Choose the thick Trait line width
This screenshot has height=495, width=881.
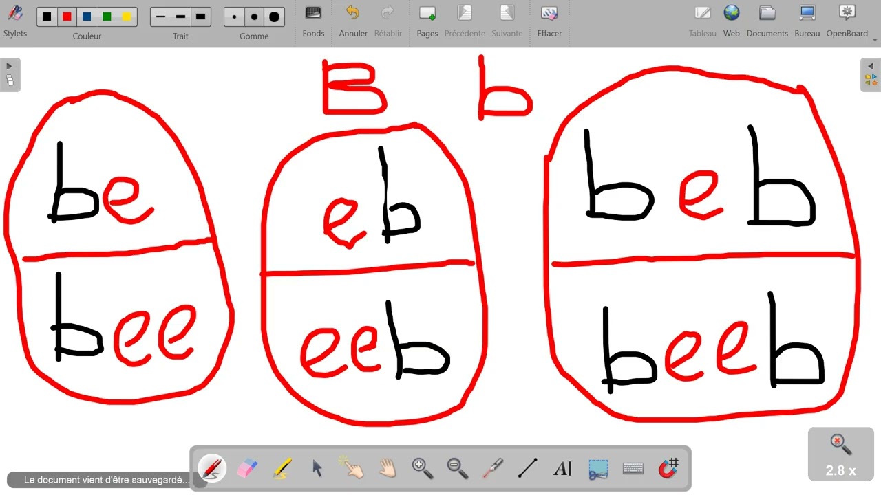click(200, 16)
